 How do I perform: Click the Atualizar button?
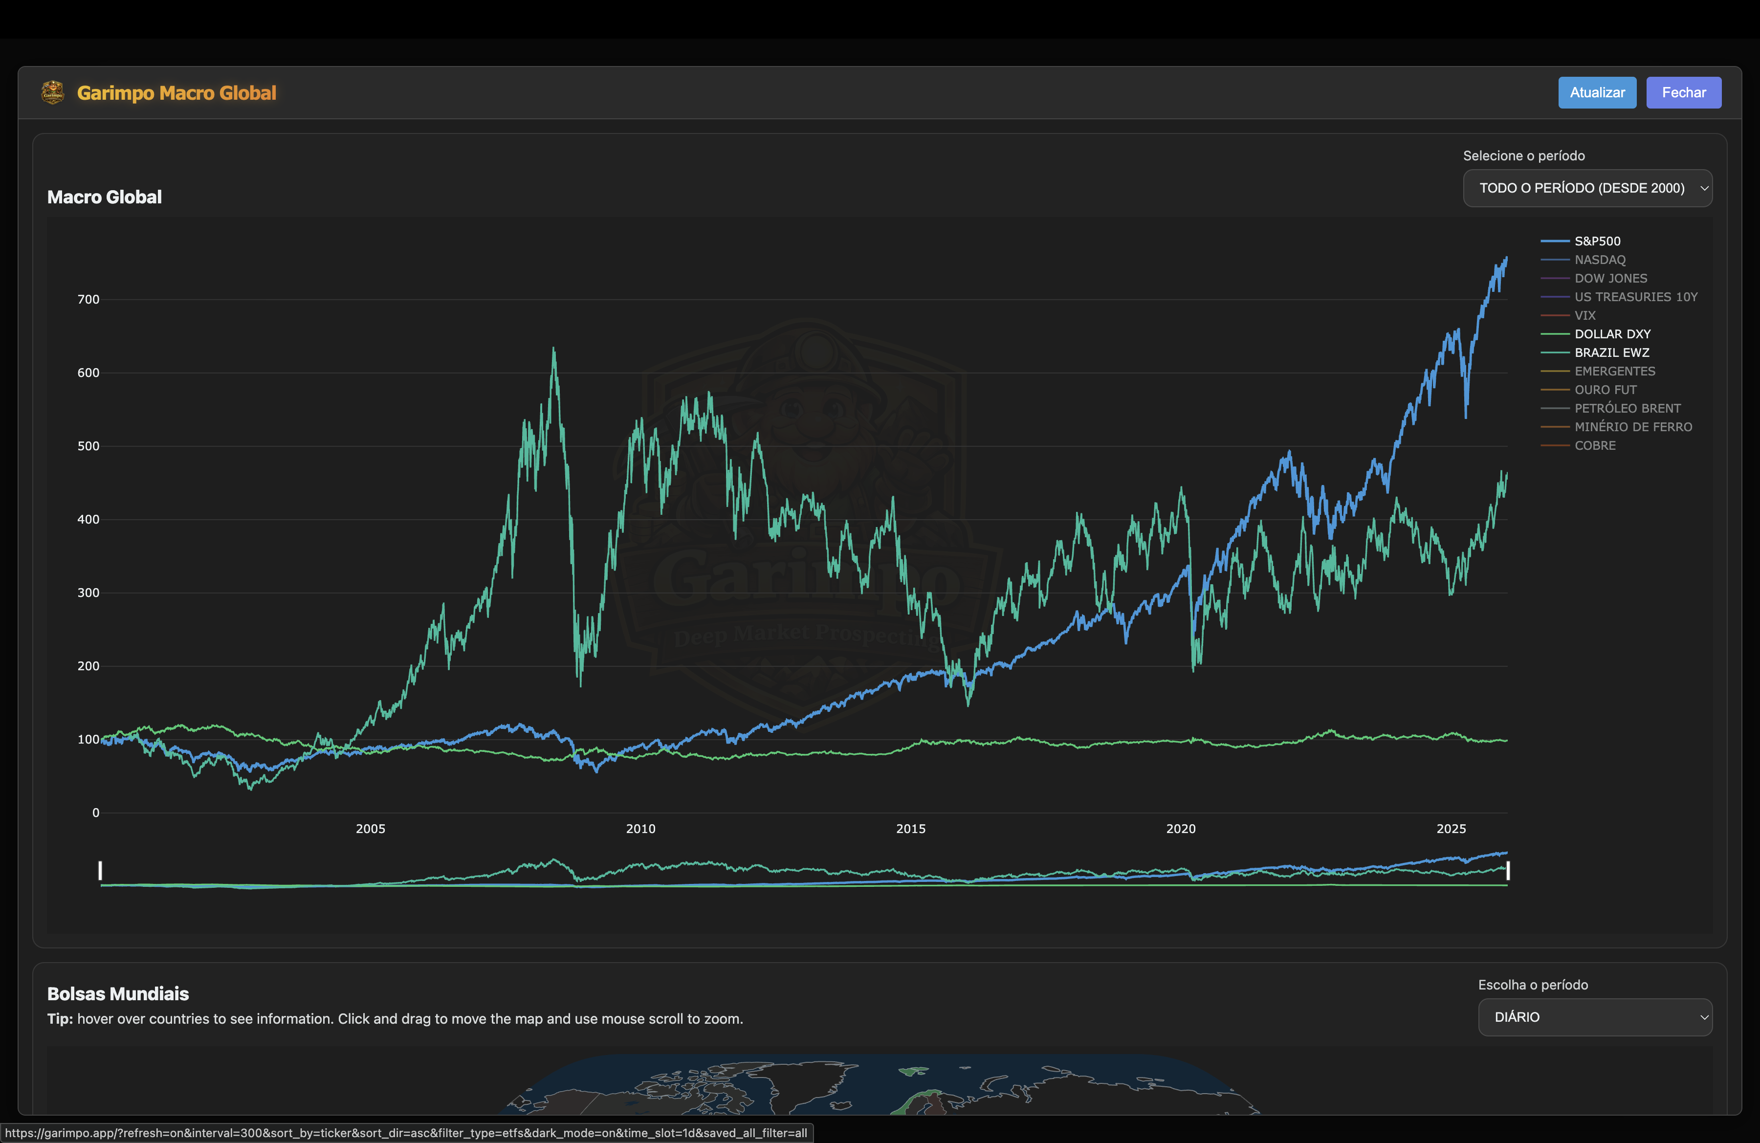click(1597, 92)
